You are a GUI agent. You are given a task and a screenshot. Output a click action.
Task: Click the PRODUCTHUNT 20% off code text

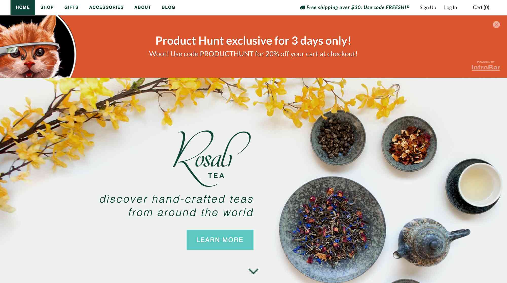(x=253, y=54)
